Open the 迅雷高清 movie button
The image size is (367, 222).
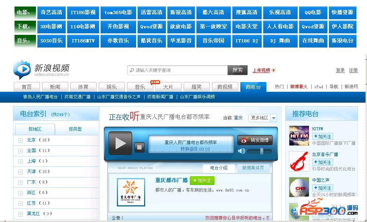pos(152,13)
